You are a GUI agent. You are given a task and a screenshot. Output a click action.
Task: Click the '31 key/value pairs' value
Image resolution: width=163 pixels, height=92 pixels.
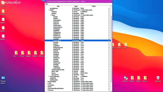coord(87,15)
